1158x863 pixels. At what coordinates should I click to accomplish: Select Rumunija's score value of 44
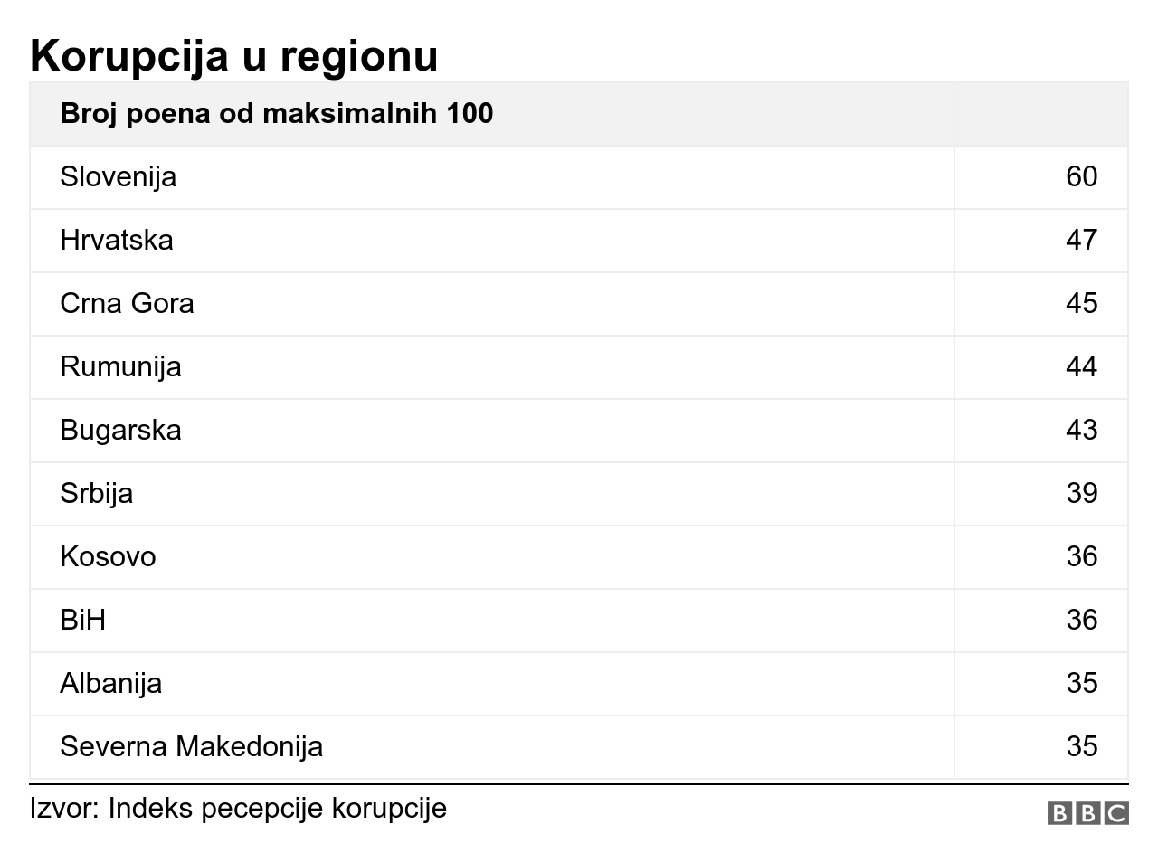(x=1081, y=366)
